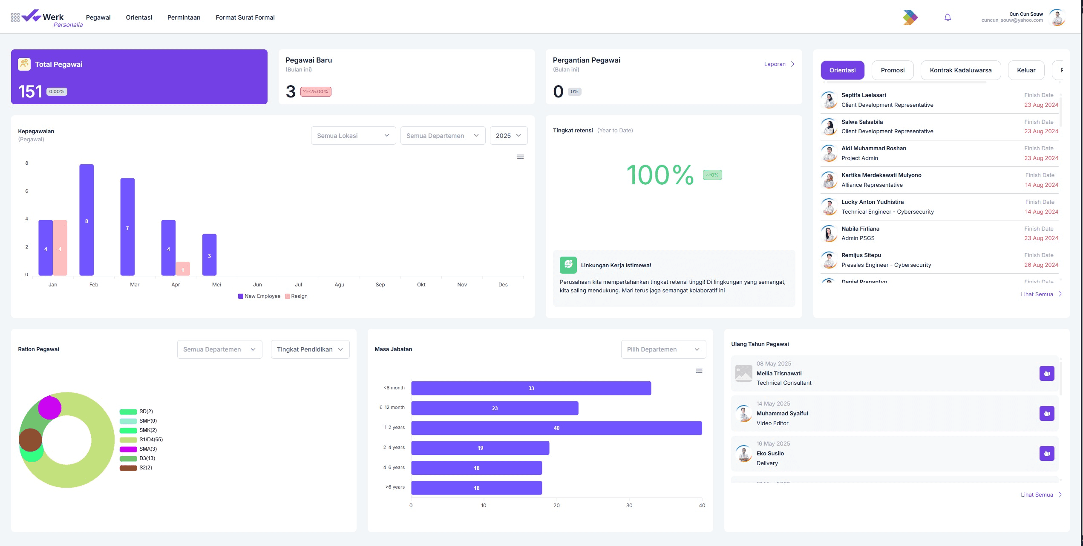Open the Kepegawaian chart hamburger menu
Image resolution: width=1083 pixels, height=546 pixels.
(520, 157)
